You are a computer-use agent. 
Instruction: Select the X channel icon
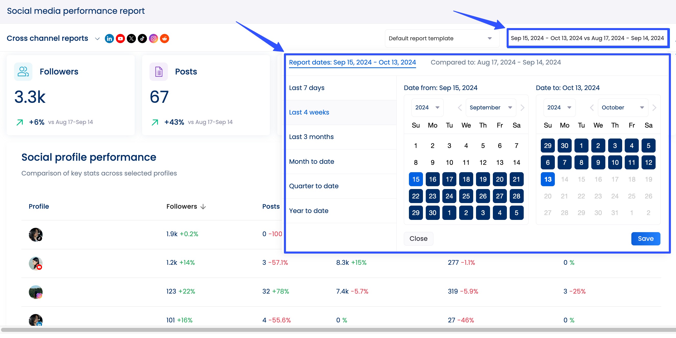(x=131, y=38)
